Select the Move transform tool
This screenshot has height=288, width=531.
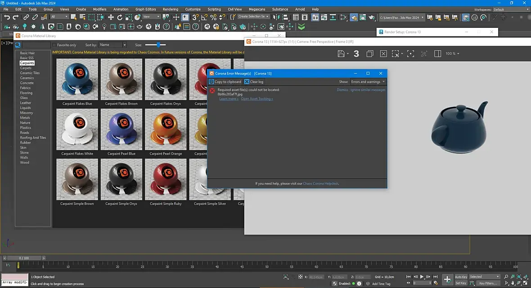(111, 17)
